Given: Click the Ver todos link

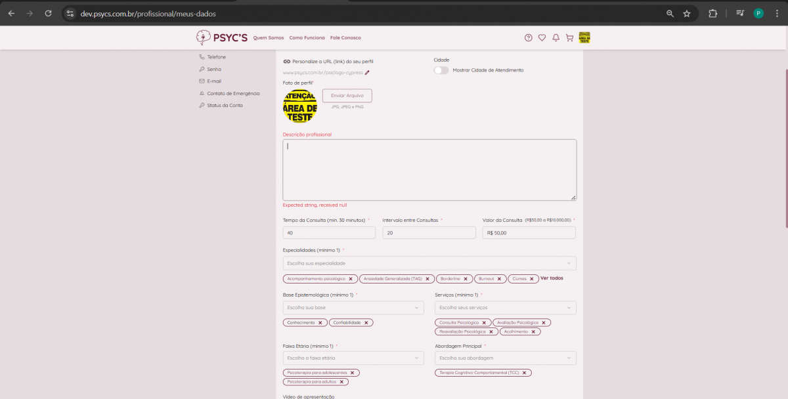Looking at the screenshot, I should (x=552, y=278).
